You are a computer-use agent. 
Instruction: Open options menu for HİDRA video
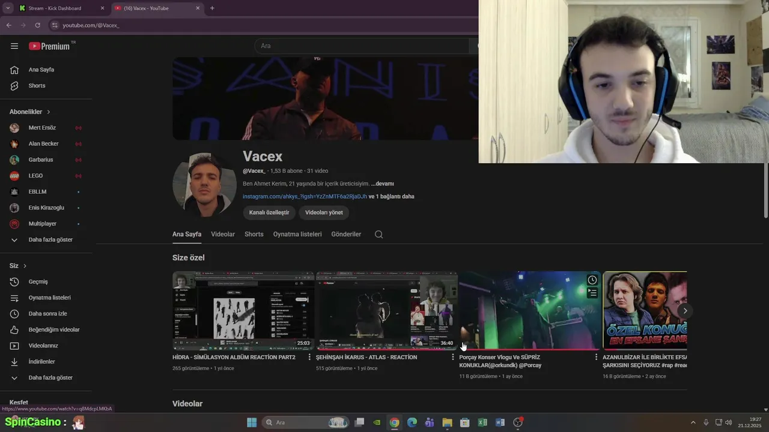coord(309,357)
